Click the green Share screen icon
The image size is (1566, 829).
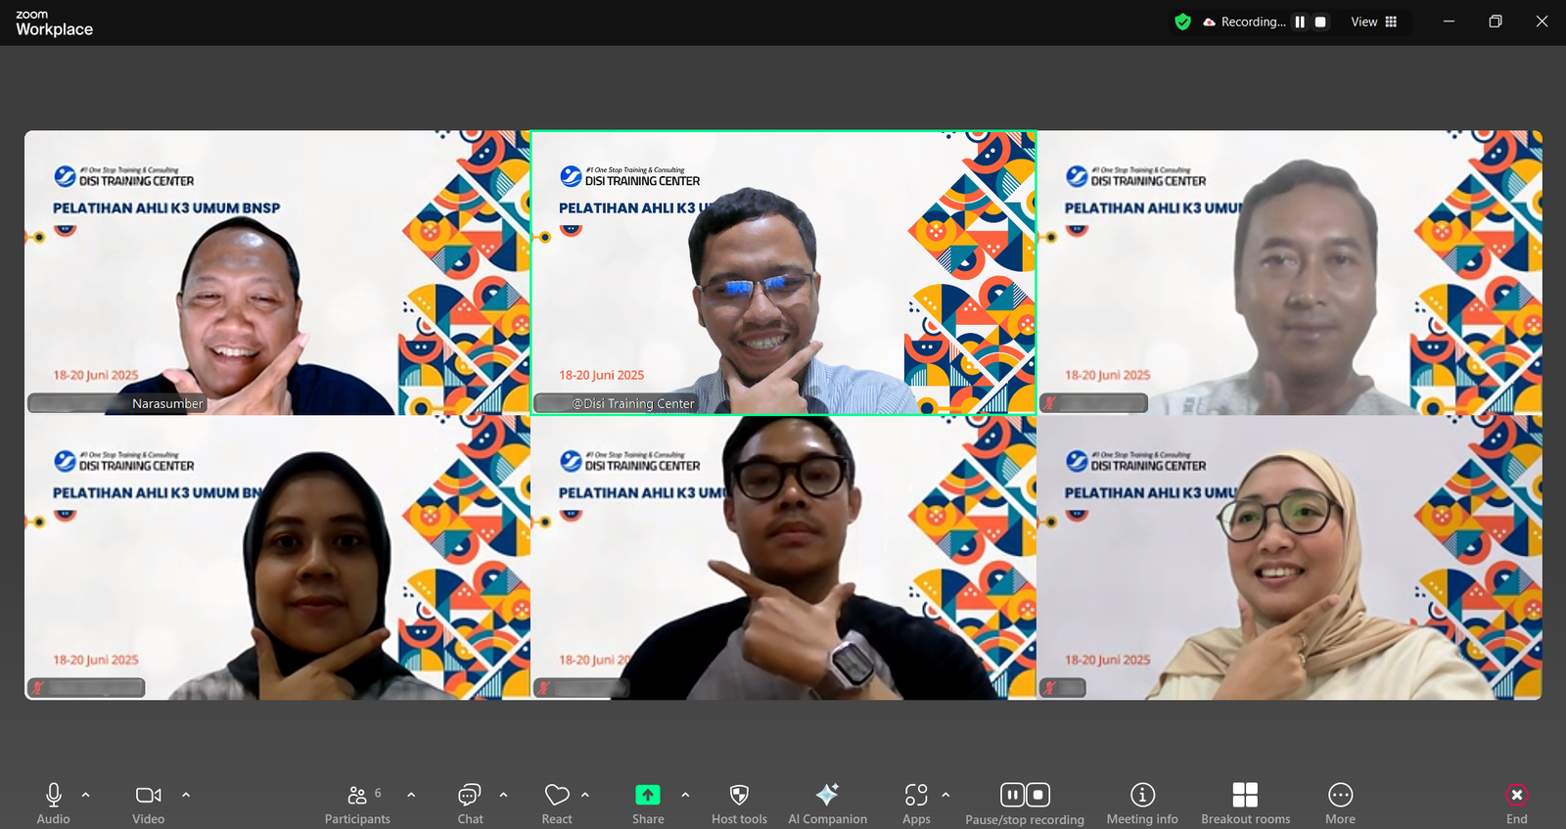(648, 795)
